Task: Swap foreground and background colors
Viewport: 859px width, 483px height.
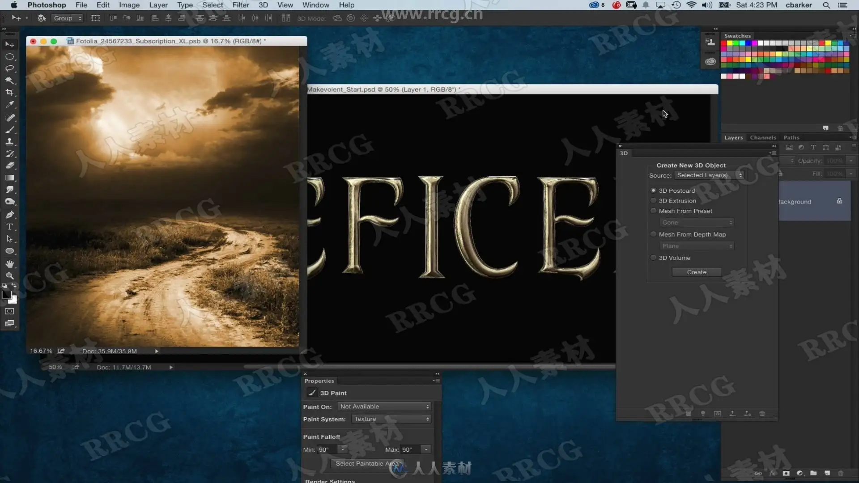Action: [x=14, y=285]
